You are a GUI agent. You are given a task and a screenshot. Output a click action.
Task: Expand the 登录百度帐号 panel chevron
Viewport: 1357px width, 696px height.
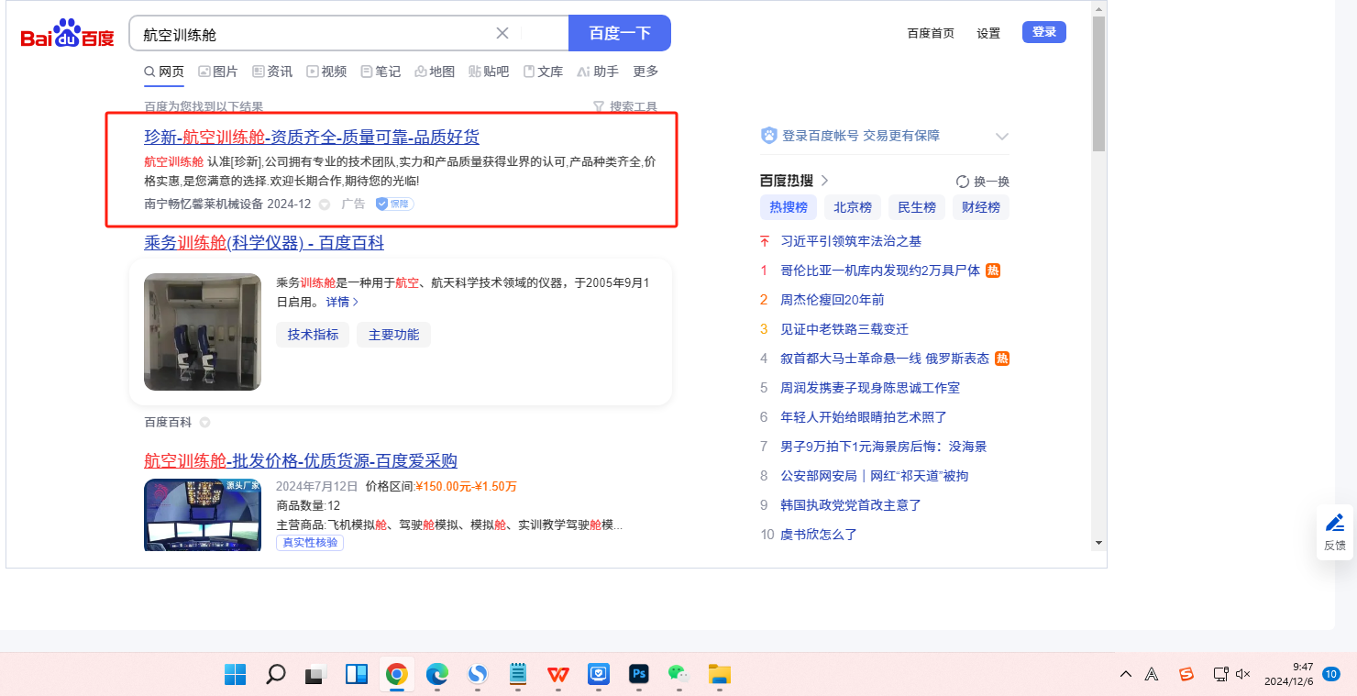tap(1001, 137)
